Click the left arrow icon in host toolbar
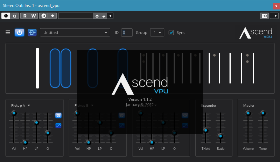The width and height of the screenshot is (280, 162). point(52,16)
